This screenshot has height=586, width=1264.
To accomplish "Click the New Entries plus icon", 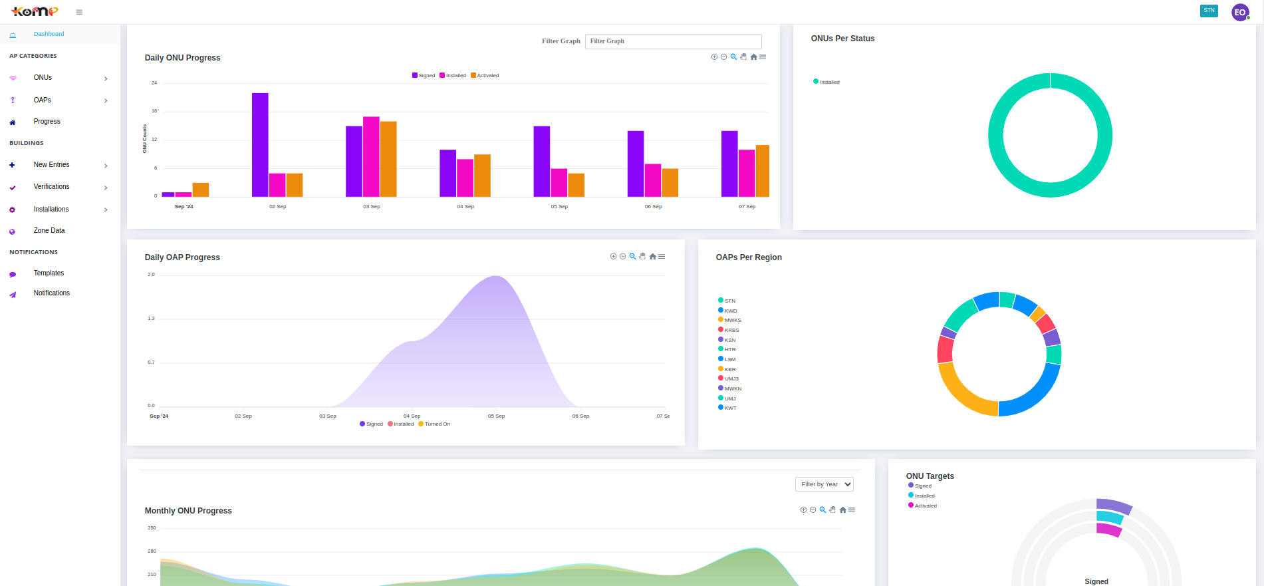I will [x=12, y=165].
